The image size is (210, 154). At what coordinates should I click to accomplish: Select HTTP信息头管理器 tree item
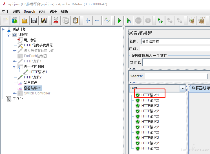tap(38, 45)
